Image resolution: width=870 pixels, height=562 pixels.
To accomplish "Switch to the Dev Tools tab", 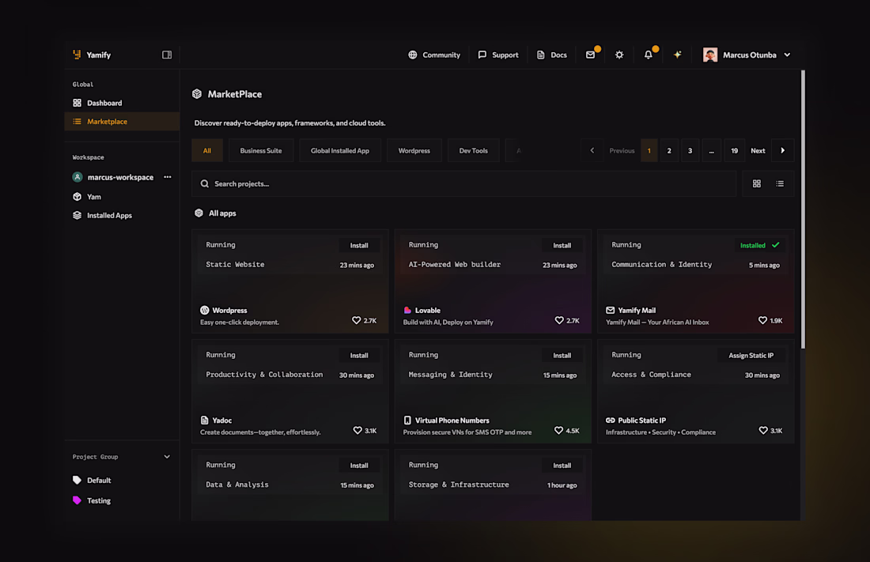I will 473,150.
